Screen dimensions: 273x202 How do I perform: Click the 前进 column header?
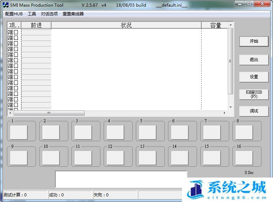pos(36,25)
